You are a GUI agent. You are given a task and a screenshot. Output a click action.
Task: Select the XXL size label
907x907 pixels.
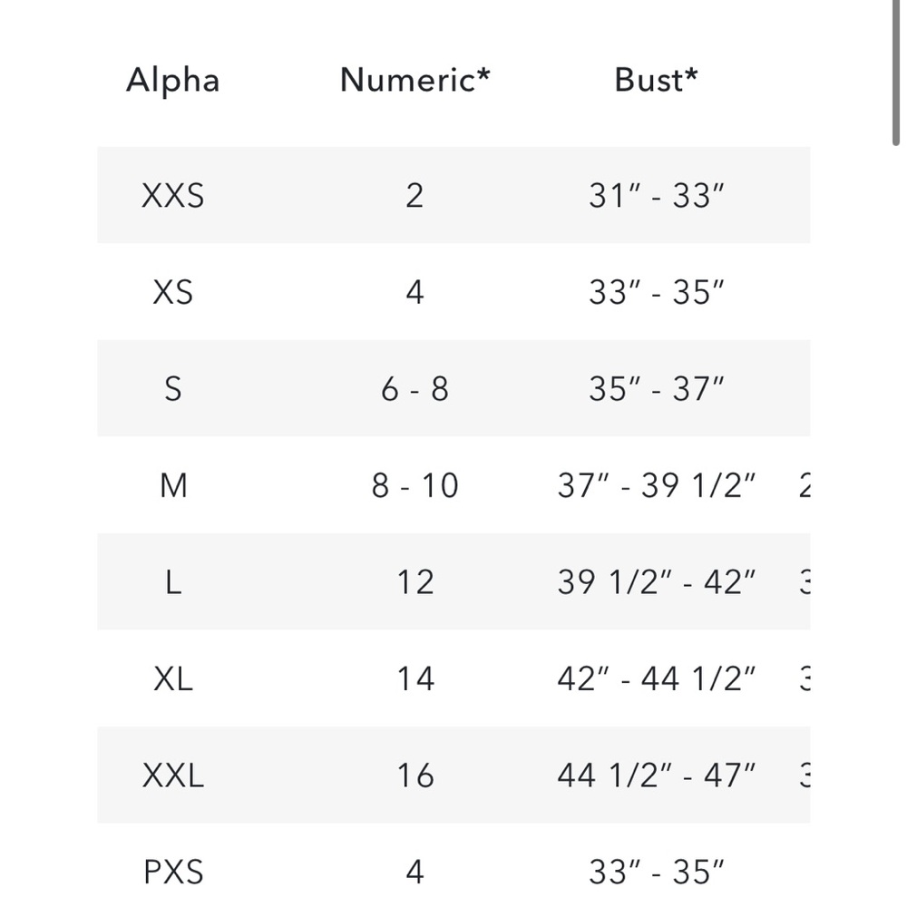(x=173, y=775)
